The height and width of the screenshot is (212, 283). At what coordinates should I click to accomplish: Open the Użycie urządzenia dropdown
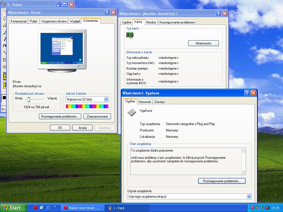coord(249,197)
